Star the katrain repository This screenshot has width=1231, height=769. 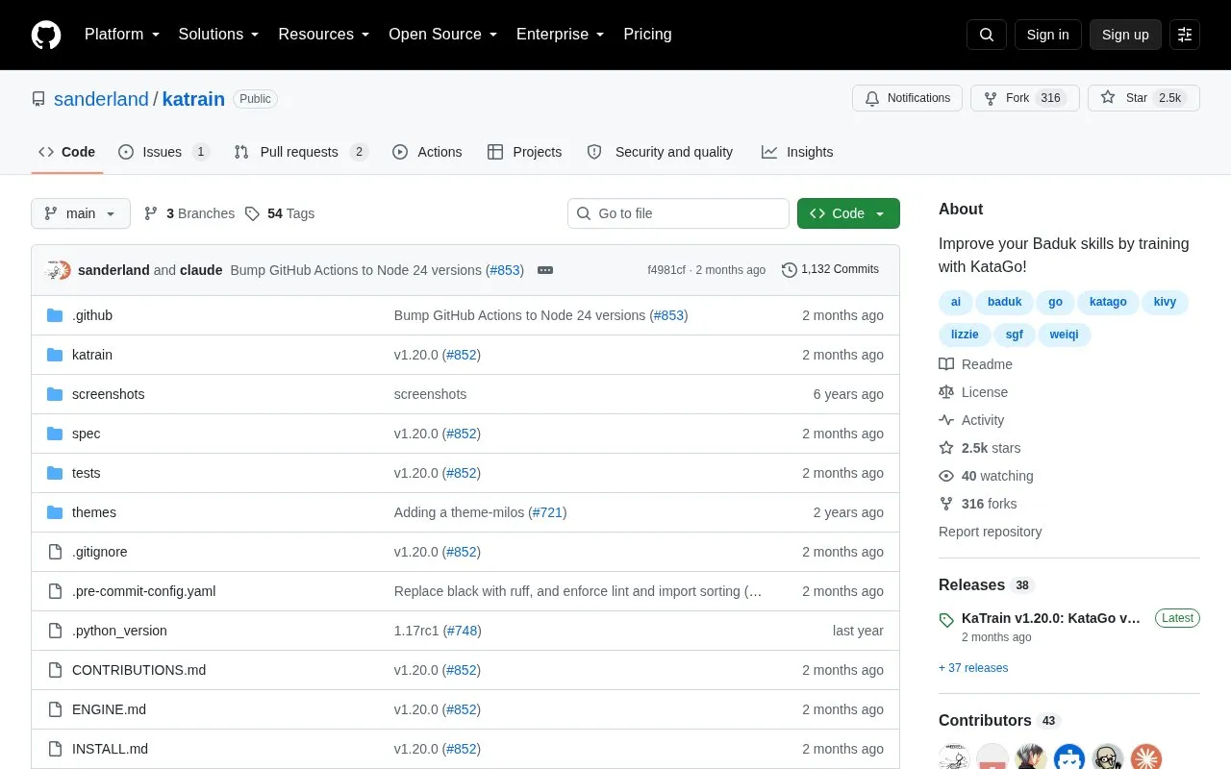pos(1143,98)
